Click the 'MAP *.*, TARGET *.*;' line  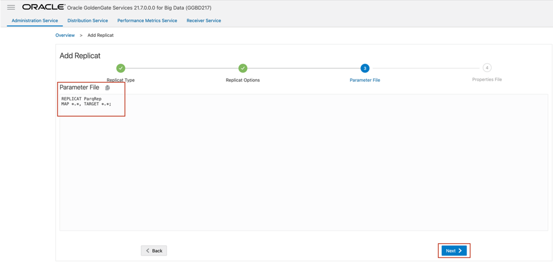pos(86,104)
